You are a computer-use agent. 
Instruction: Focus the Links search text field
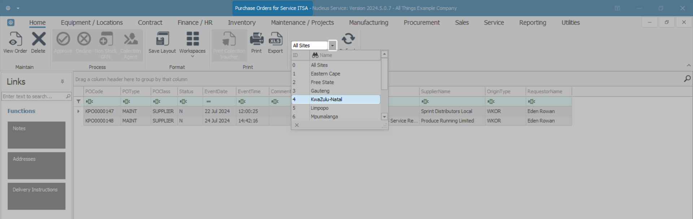pos(33,97)
